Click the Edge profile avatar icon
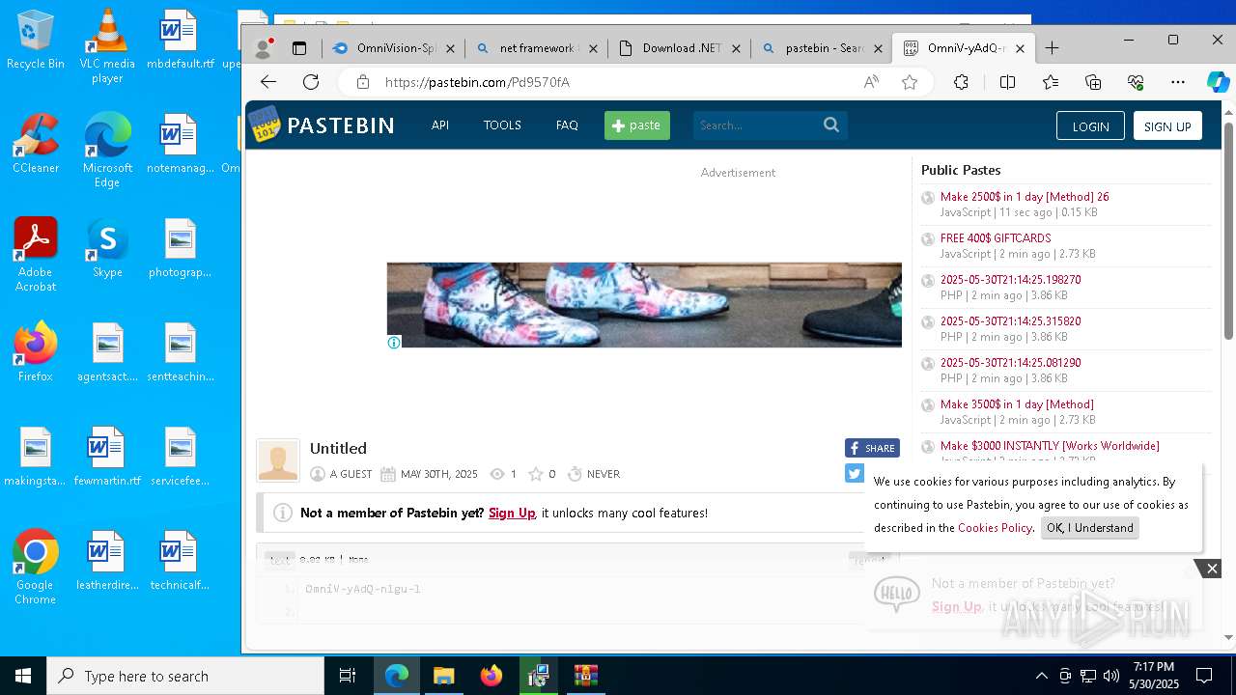 (263, 47)
